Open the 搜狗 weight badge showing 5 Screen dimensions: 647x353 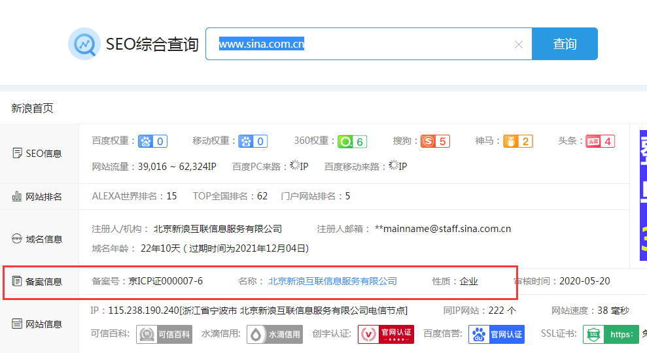[x=435, y=141]
